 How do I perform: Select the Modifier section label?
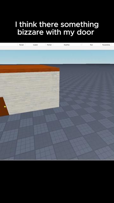coord(67,45)
